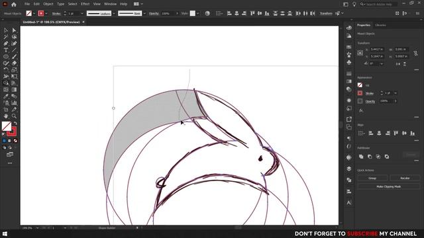Screen dimensions: 424x238
Task: Toggle reference point locator in Transform
Action: tap(360, 53)
